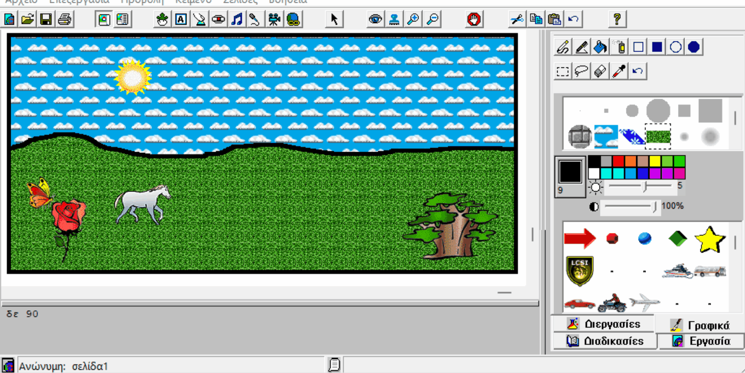Pick the eraser tool
This screenshot has width=745, height=373.
click(x=600, y=71)
